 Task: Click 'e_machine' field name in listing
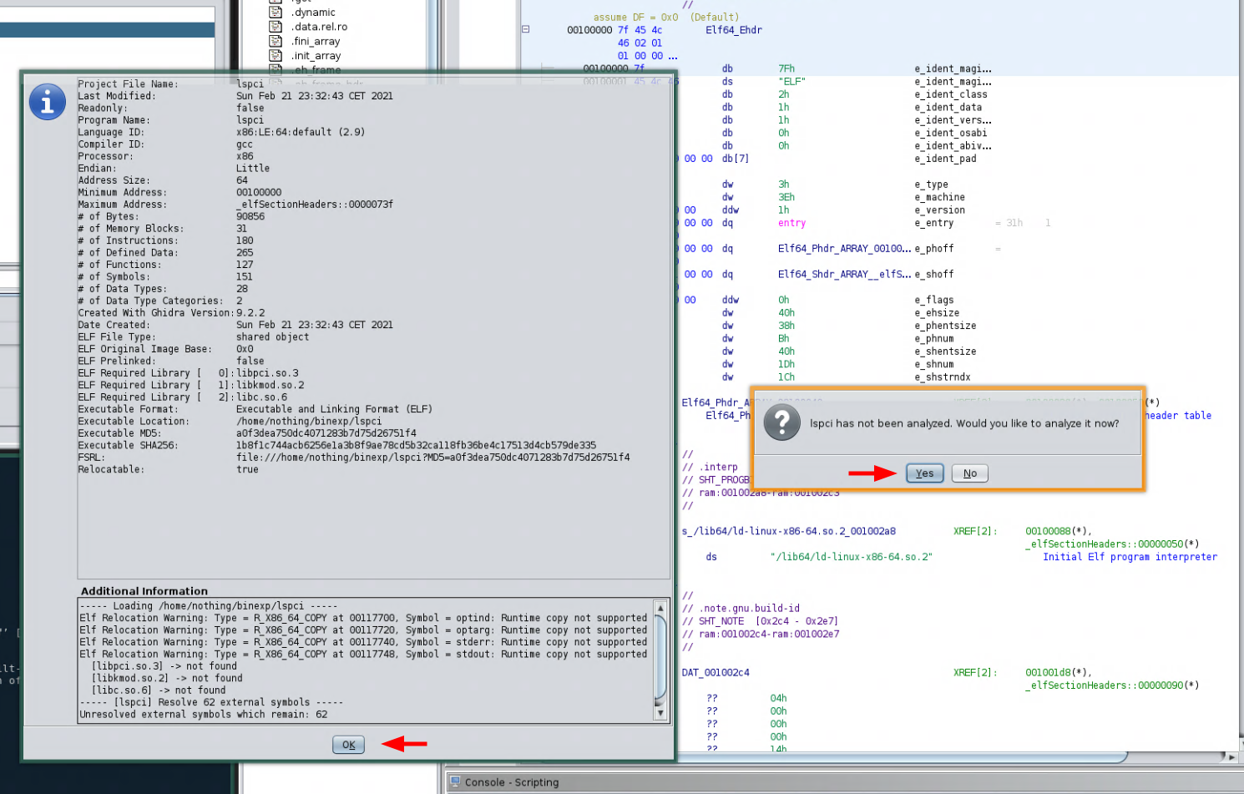[939, 197]
